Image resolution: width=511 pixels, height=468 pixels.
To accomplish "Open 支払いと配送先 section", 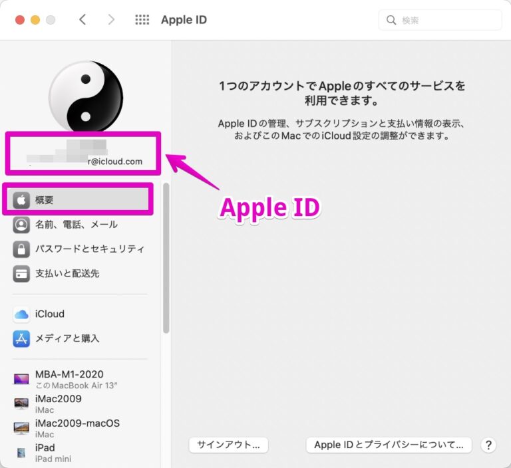I will (x=67, y=274).
